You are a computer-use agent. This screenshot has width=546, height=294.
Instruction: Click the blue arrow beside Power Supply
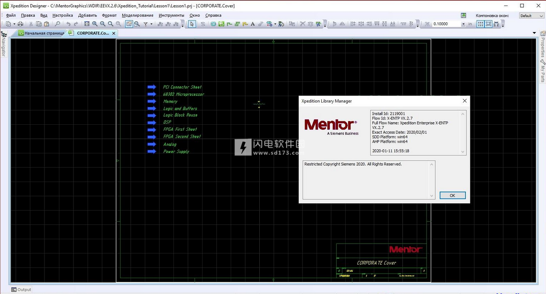[152, 151]
